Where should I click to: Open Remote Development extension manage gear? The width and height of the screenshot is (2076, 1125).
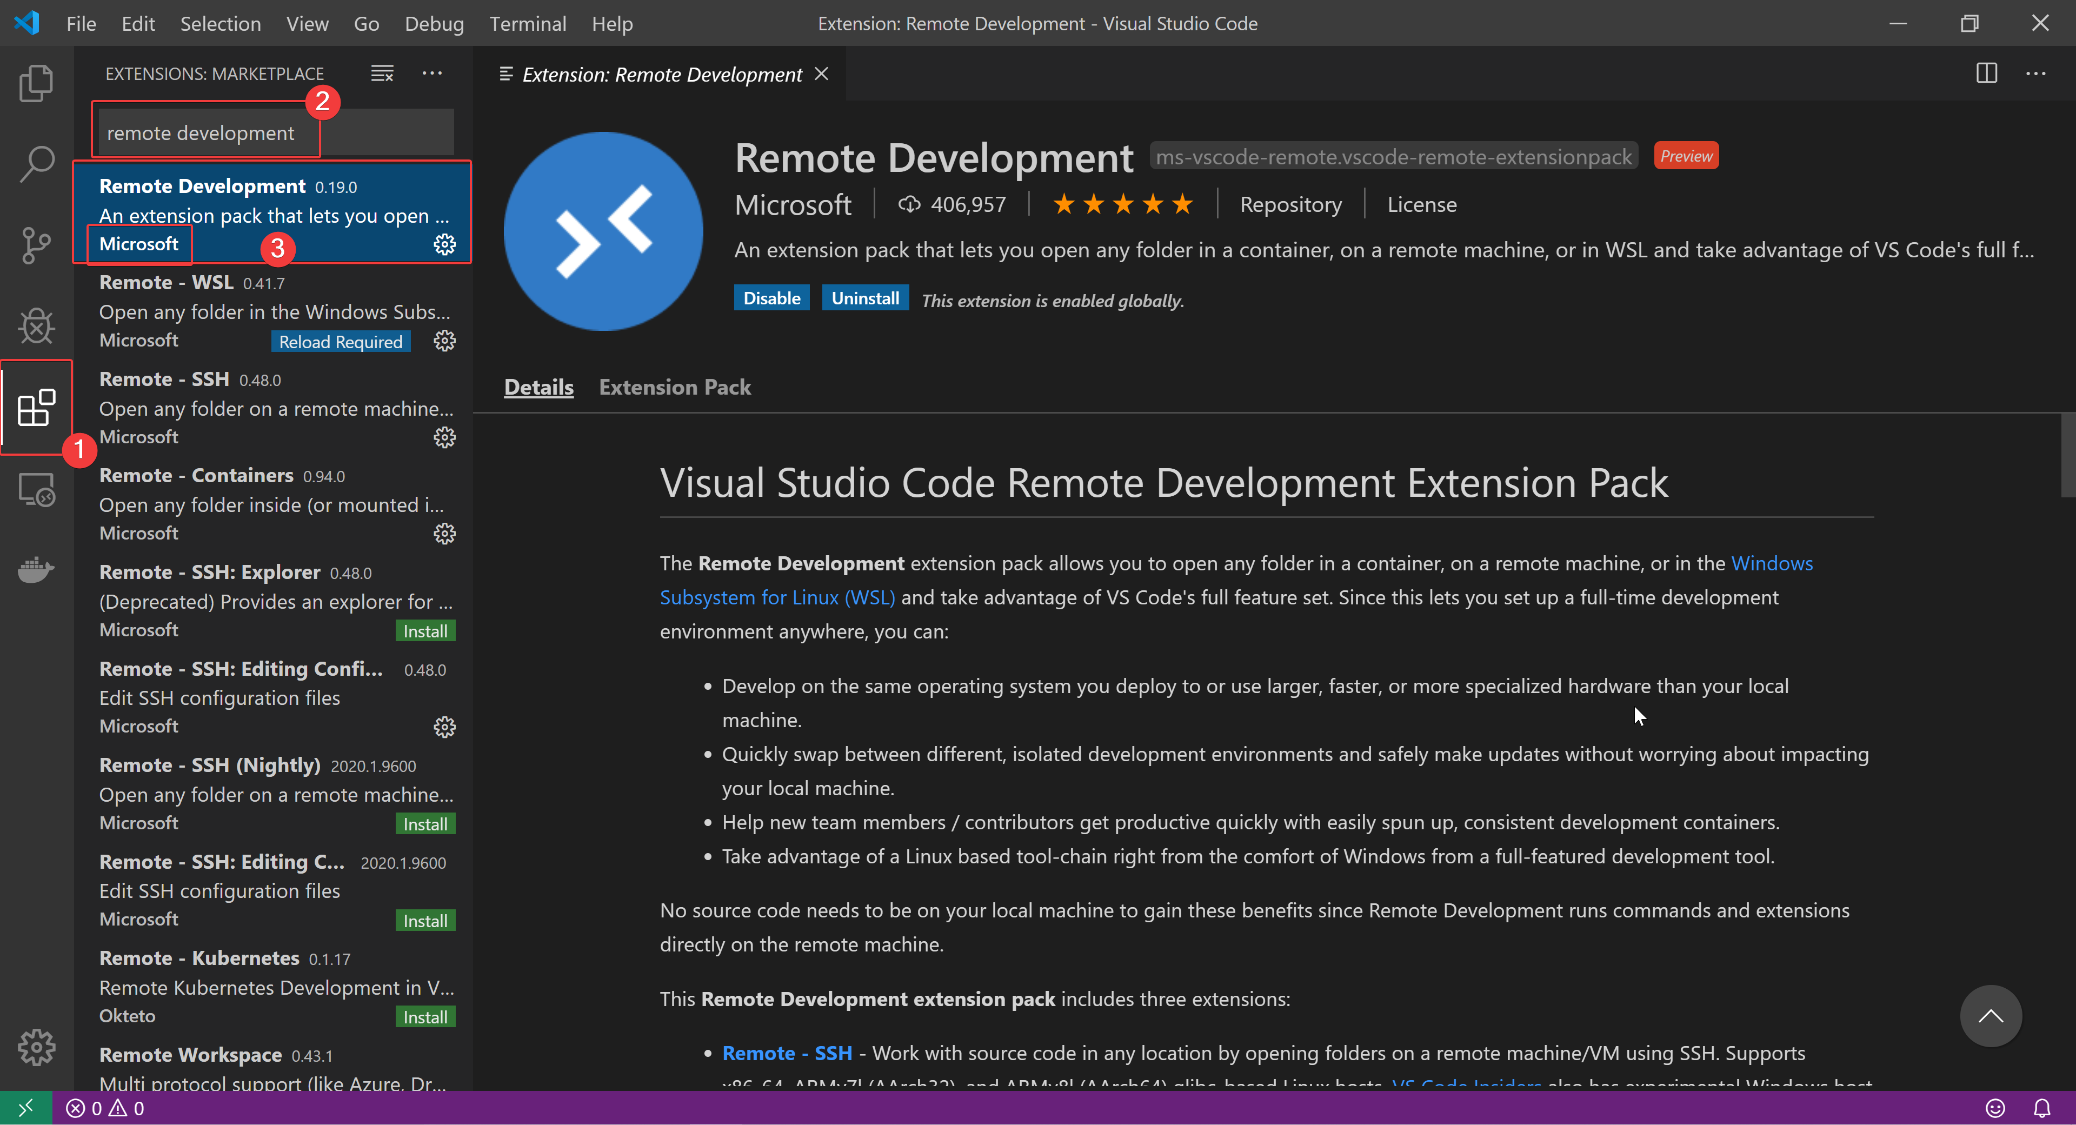point(445,244)
